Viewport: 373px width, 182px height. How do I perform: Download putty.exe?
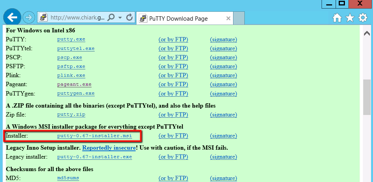[71, 39]
